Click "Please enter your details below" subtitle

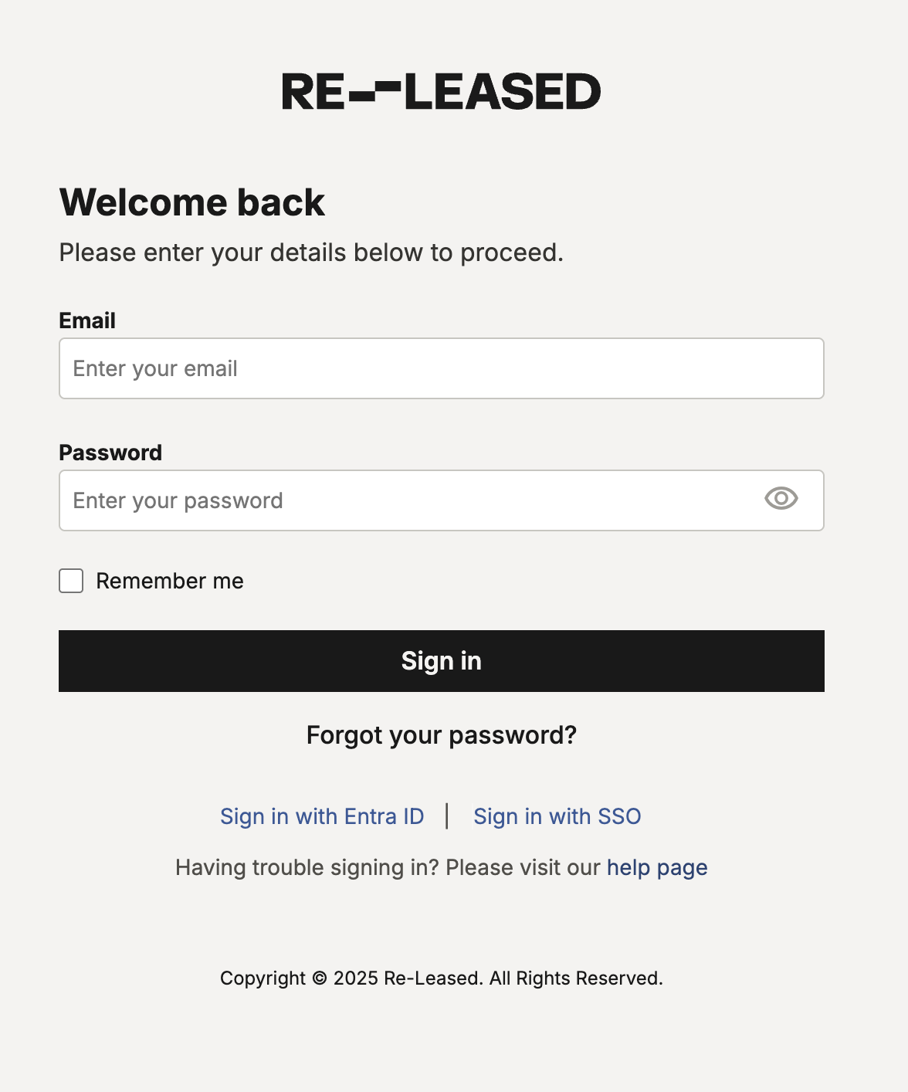click(x=311, y=253)
